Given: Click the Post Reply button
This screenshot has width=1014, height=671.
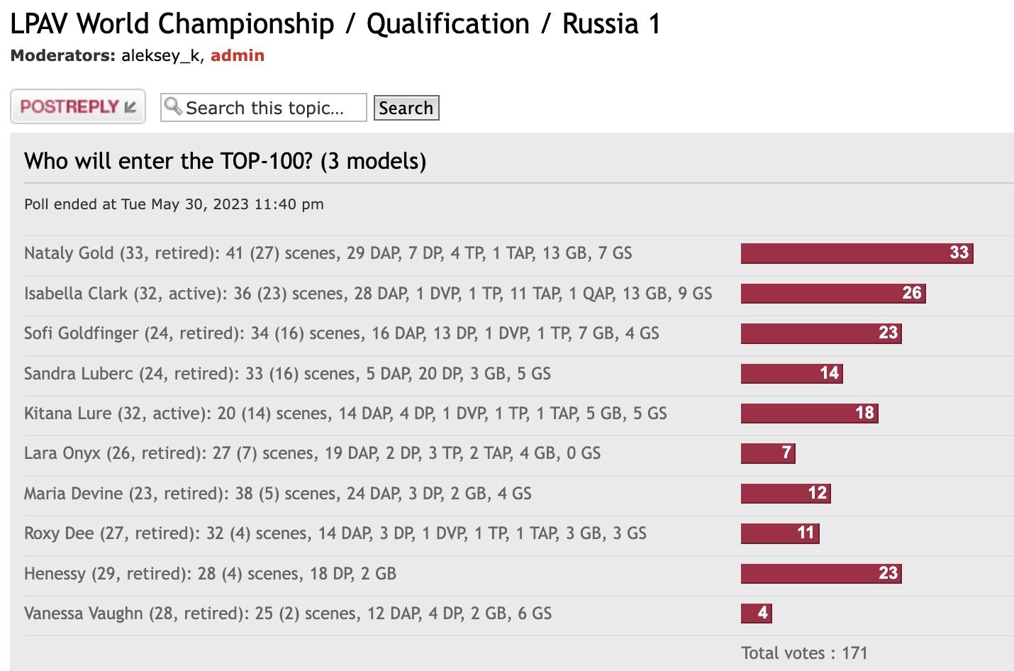Looking at the screenshot, I should coord(78,106).
